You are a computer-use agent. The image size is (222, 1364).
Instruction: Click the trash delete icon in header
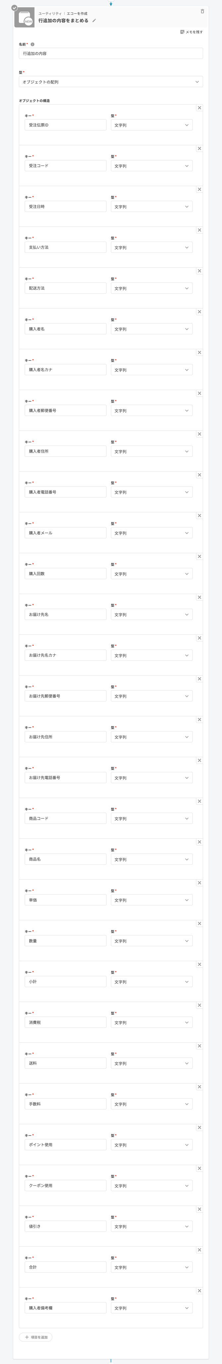[x=202, y=11]
